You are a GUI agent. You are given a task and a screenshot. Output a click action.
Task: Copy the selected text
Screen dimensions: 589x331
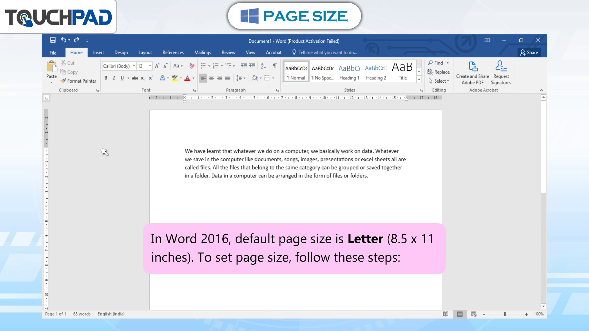[x=69, y=72]
